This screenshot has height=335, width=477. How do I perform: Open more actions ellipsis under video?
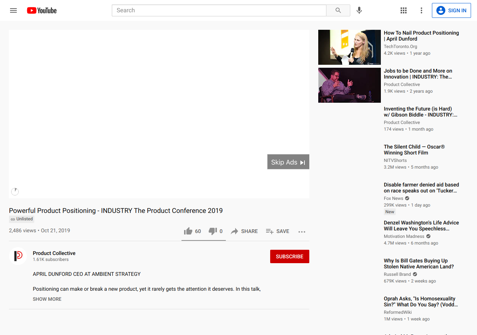tap(302, 232)
